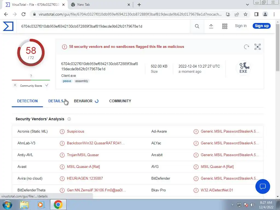Switch to the DETECTION tab

27,101
